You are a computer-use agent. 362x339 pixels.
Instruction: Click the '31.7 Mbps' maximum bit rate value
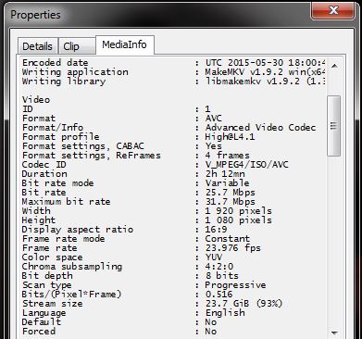click(231, 202)
